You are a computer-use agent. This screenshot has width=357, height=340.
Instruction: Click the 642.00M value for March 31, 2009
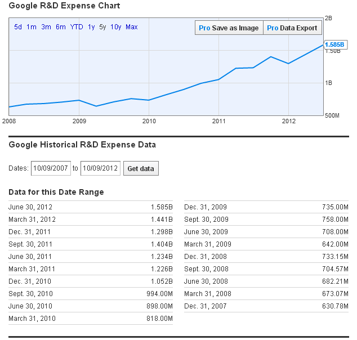[x=335, y=244]
